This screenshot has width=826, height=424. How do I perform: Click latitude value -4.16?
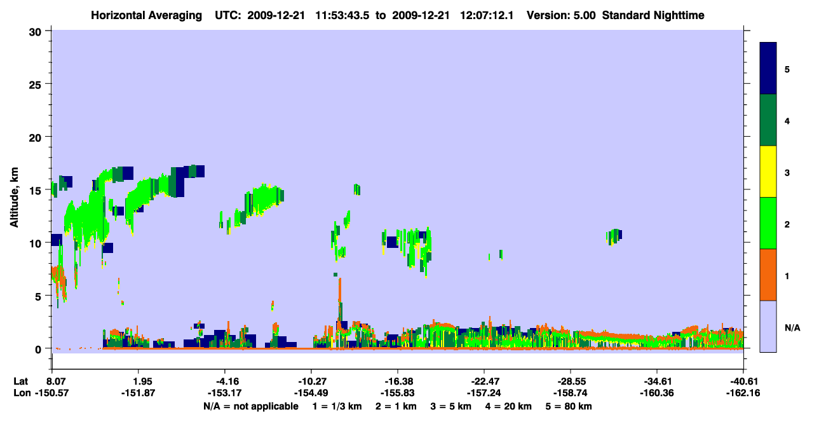pos(226,381)
